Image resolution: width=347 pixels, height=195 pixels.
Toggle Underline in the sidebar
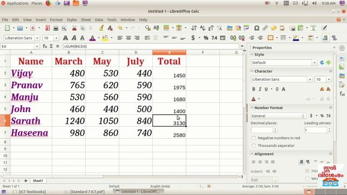click(x=266, y=89)
